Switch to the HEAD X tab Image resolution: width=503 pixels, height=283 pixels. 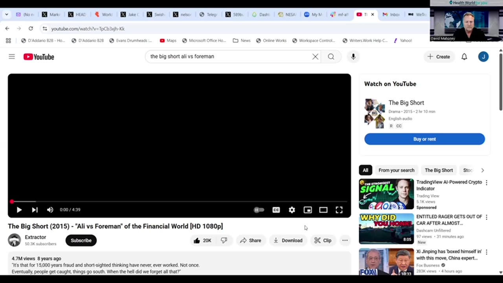point(77,15)
